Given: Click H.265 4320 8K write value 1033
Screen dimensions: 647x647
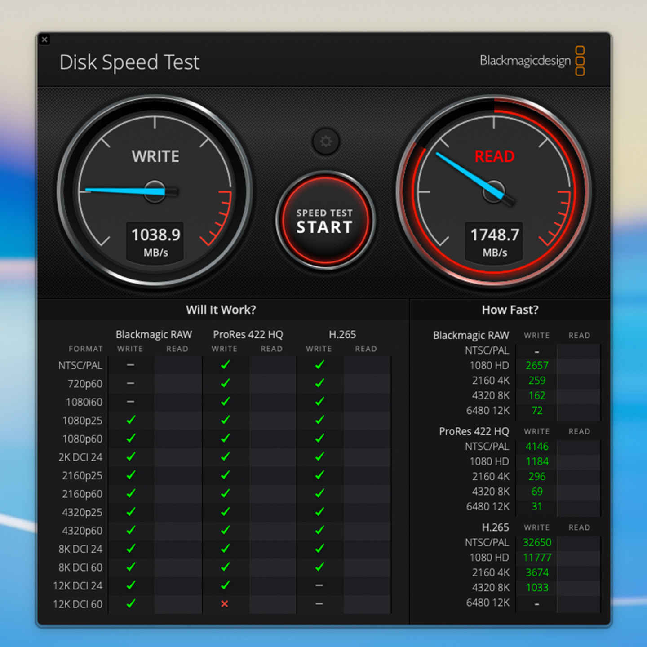Looking at the screenshot, I should [x=537, y=588].
